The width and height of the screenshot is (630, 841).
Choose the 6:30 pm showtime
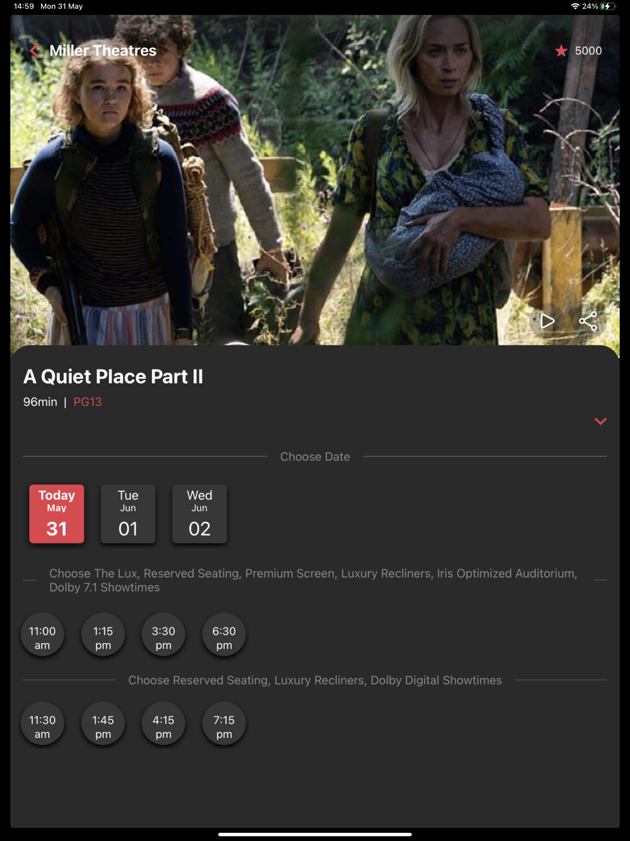pyautogui.click(x=224, y=634)
